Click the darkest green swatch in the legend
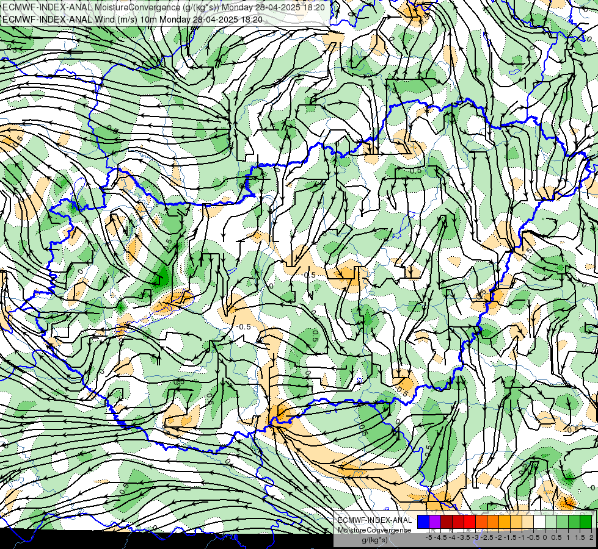This screenshot has height=549, width=598. tap(586, 522)
